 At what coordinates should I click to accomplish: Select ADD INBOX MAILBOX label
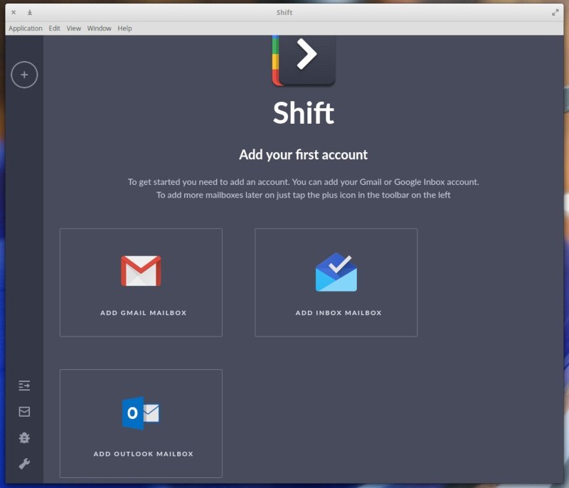pyautogui.click(x=339, y=313)
